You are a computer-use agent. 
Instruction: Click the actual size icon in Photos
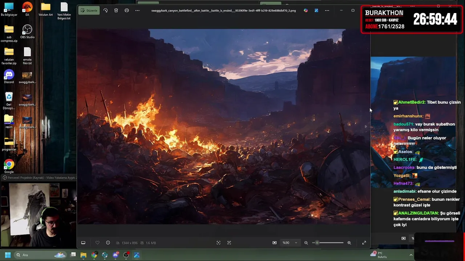[x=229, y=243]
